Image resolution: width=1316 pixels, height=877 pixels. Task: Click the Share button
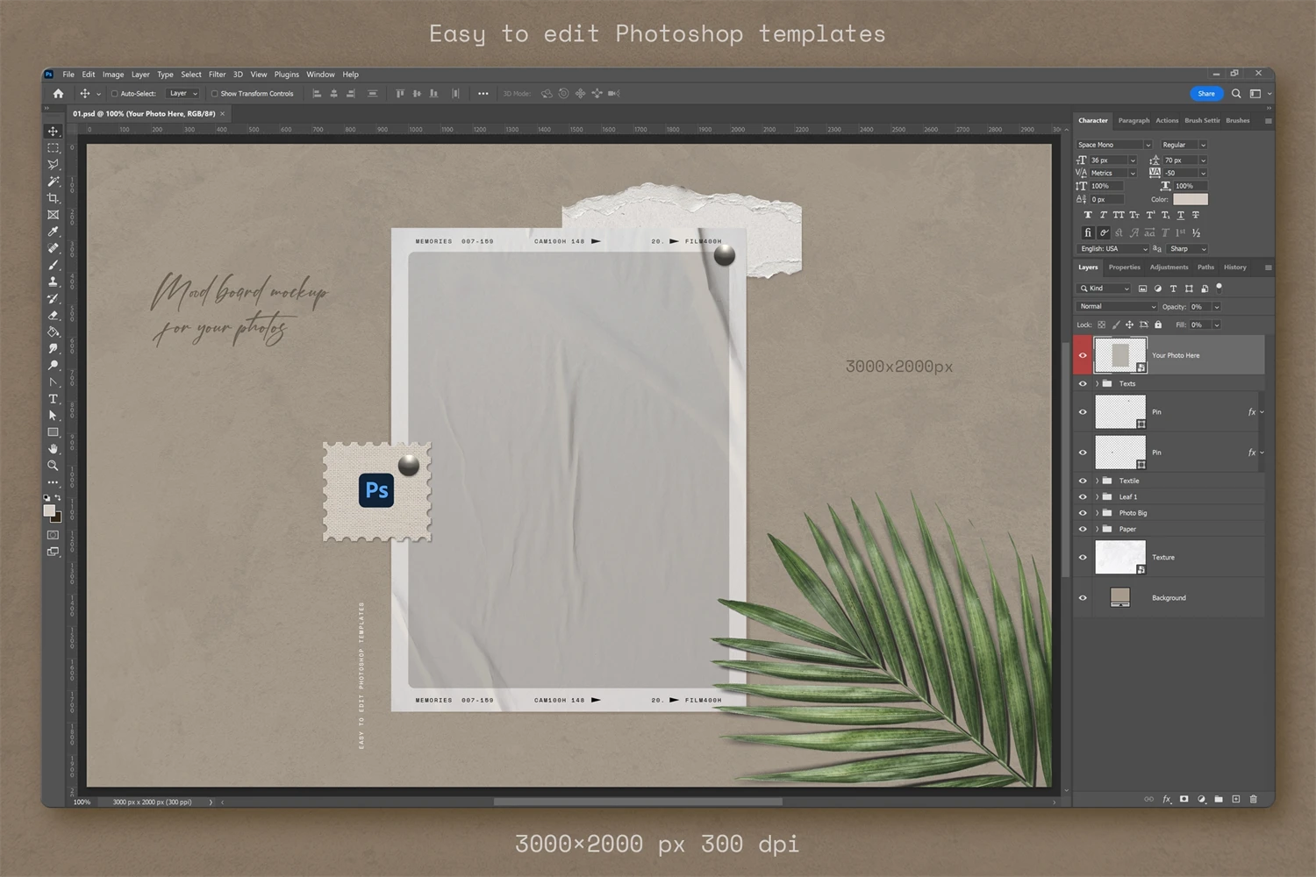pyautogui.click(x=1206, y=94)
